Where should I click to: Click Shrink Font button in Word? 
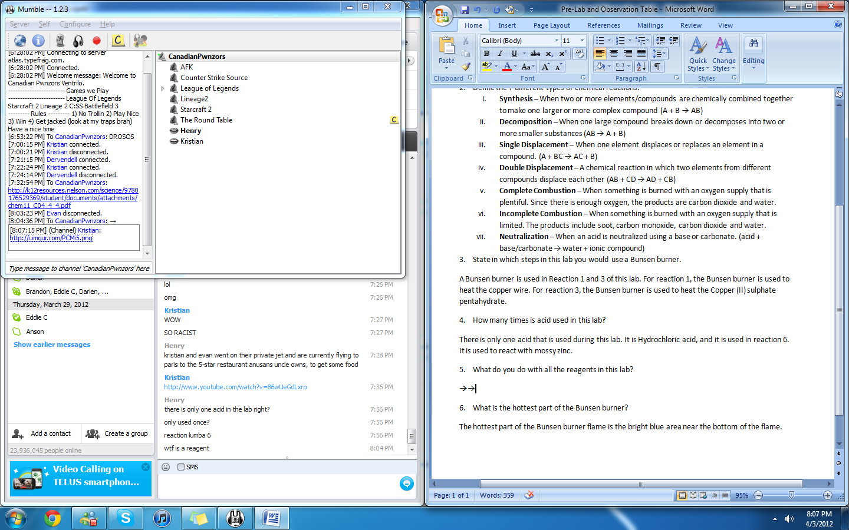pos(558,67)
